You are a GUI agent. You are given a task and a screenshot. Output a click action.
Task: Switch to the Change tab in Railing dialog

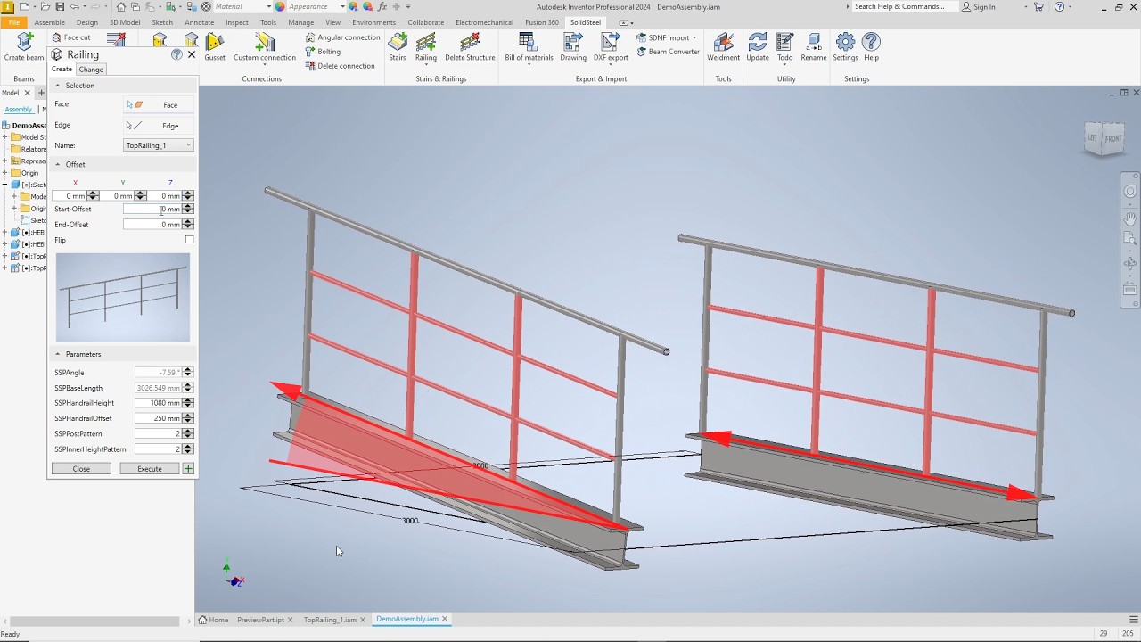click(91, 70)
